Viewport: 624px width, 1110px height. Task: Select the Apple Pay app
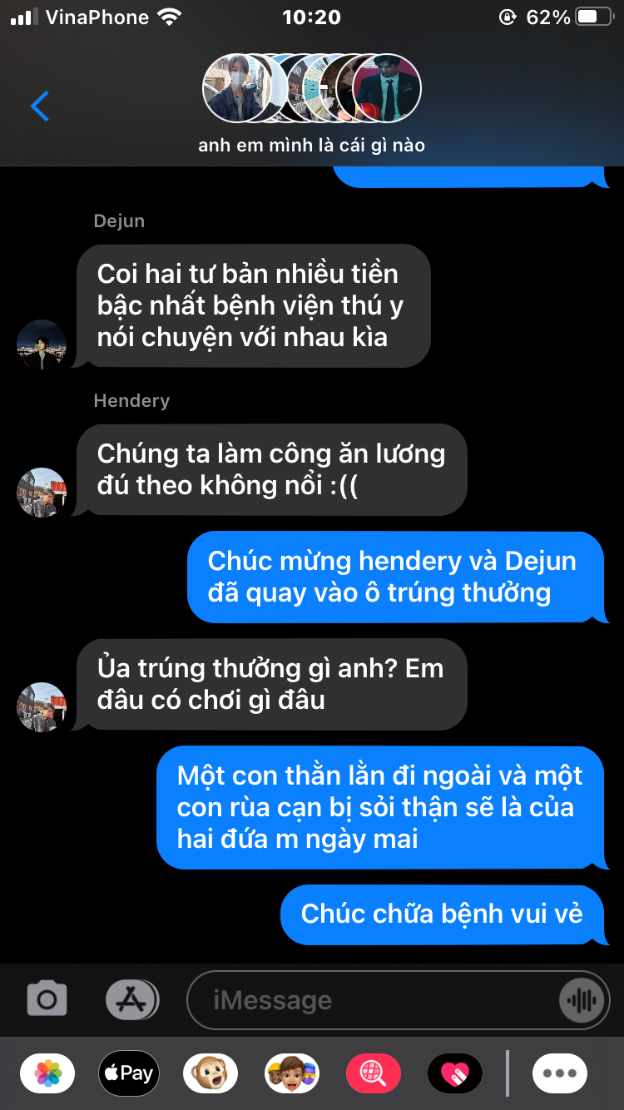(129, 1073)
